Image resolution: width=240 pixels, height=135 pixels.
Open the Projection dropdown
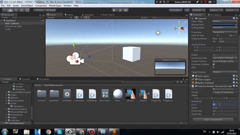225,32
